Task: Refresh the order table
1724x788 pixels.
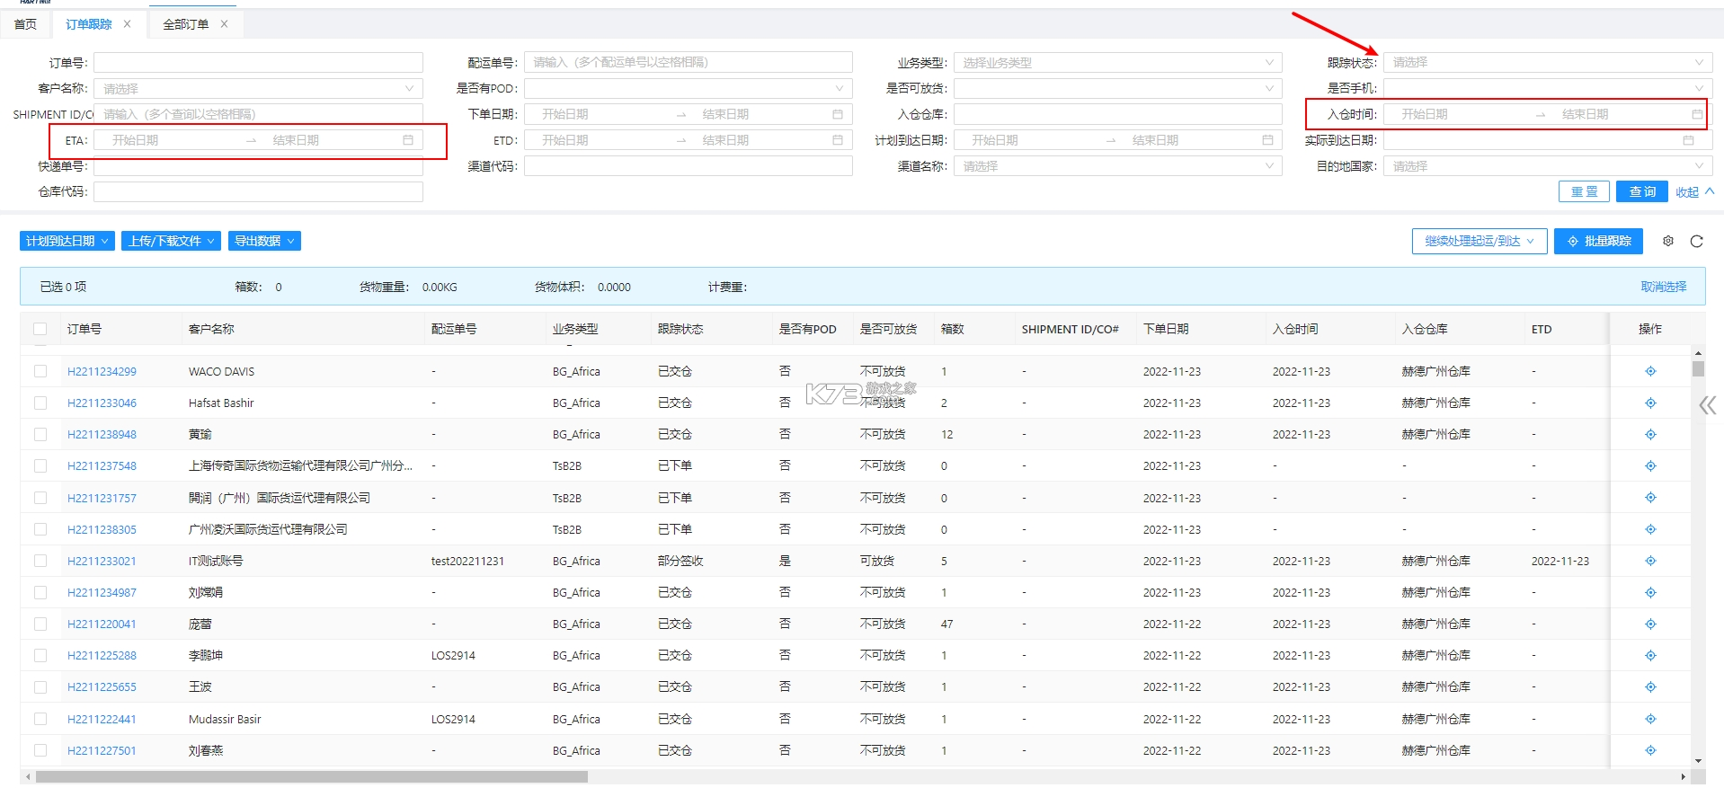Action: point(1697,241)
